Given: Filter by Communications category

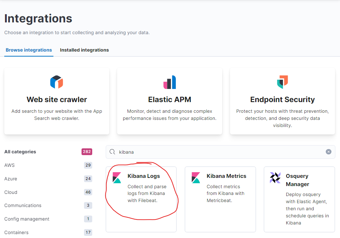Looking at the screenshot, I should pyautogui.click(x=23, y=206).
